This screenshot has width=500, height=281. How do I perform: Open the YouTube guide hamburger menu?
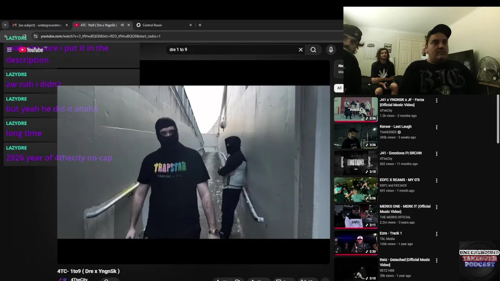point(9,50)
